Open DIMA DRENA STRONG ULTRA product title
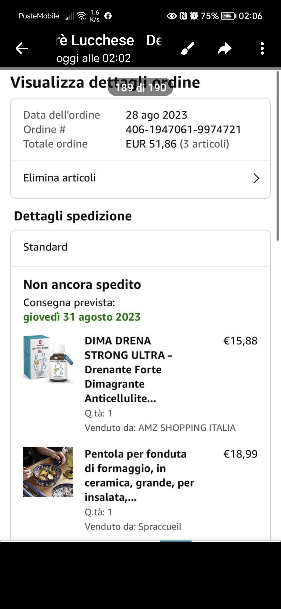The image size is (281, 609). pyautogui.click(x=128, y=370)
